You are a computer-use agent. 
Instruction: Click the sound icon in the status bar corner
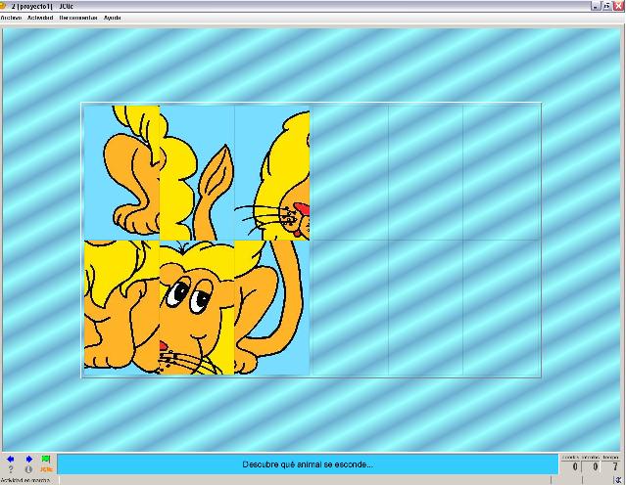pyautogui.click(x=619, y=480)
